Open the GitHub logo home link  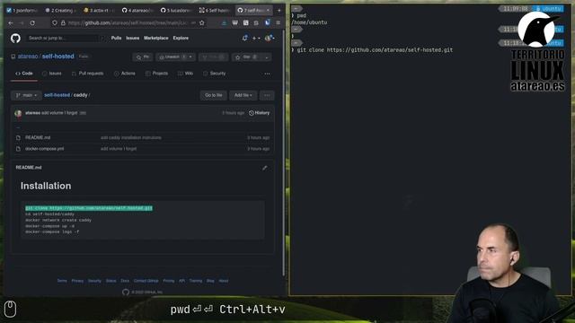click(15, 38)
